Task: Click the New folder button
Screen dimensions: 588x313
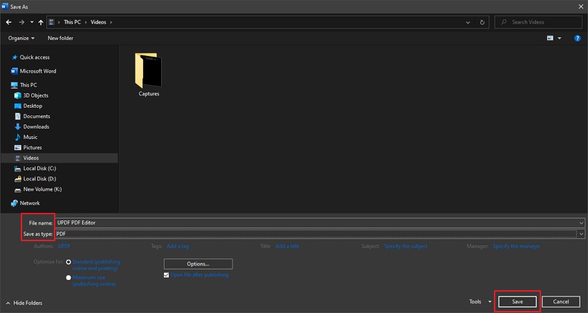Action: 60,38
